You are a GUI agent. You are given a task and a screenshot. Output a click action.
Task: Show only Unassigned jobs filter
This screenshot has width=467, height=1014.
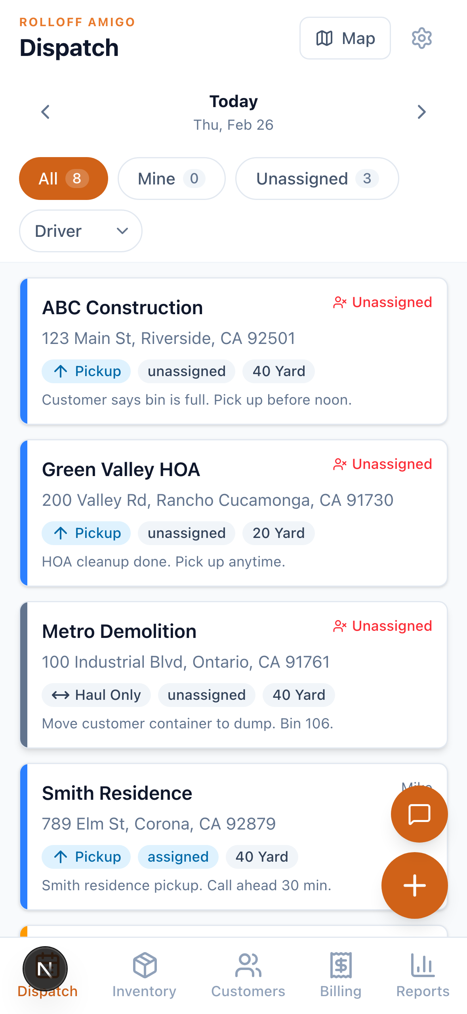pyautogui.click(x=317, y=179)
